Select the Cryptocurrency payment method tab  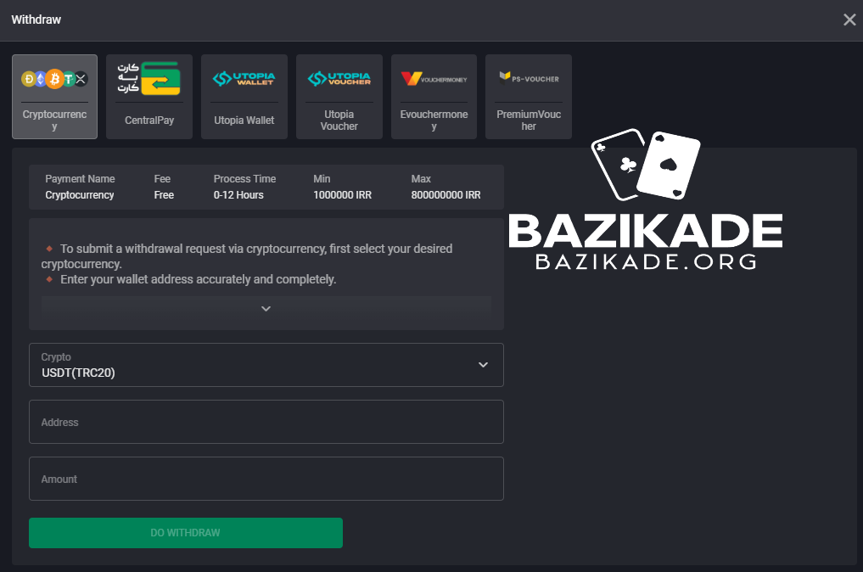point(54,97)
